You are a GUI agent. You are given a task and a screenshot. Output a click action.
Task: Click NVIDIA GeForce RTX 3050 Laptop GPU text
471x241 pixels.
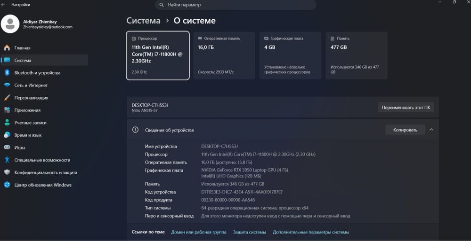click(x=244, y=170)
